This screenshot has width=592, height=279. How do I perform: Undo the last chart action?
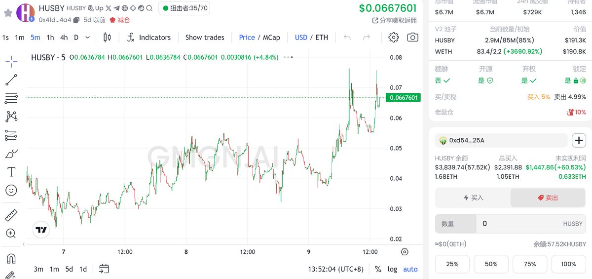click(347, 37)
